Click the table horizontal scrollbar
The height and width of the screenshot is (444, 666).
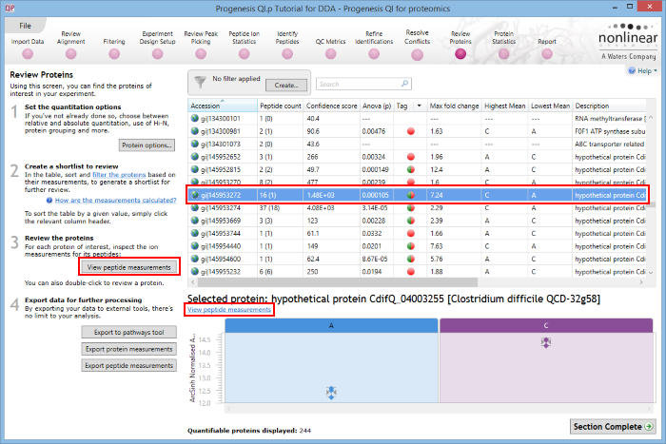[338, 282]
